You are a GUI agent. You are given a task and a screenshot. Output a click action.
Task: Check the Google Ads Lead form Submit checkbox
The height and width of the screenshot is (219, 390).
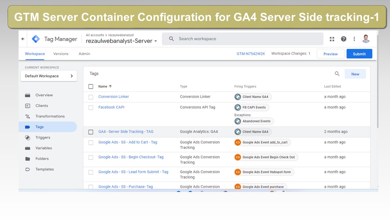point(91,172)
